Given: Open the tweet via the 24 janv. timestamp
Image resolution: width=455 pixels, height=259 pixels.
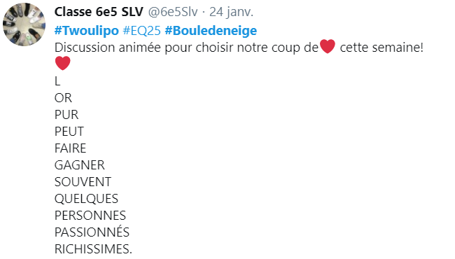Looking at the screenshot, I should 231,12.
